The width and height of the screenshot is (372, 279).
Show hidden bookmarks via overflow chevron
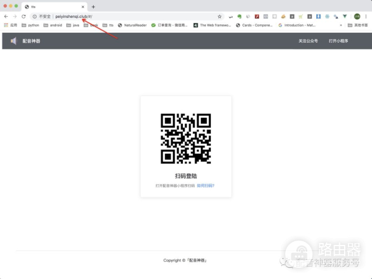pos(340,25)
